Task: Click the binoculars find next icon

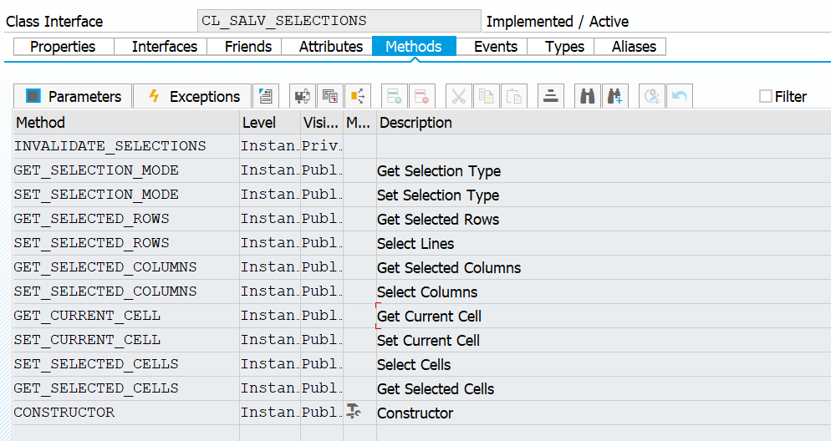Action: (614, 96)
